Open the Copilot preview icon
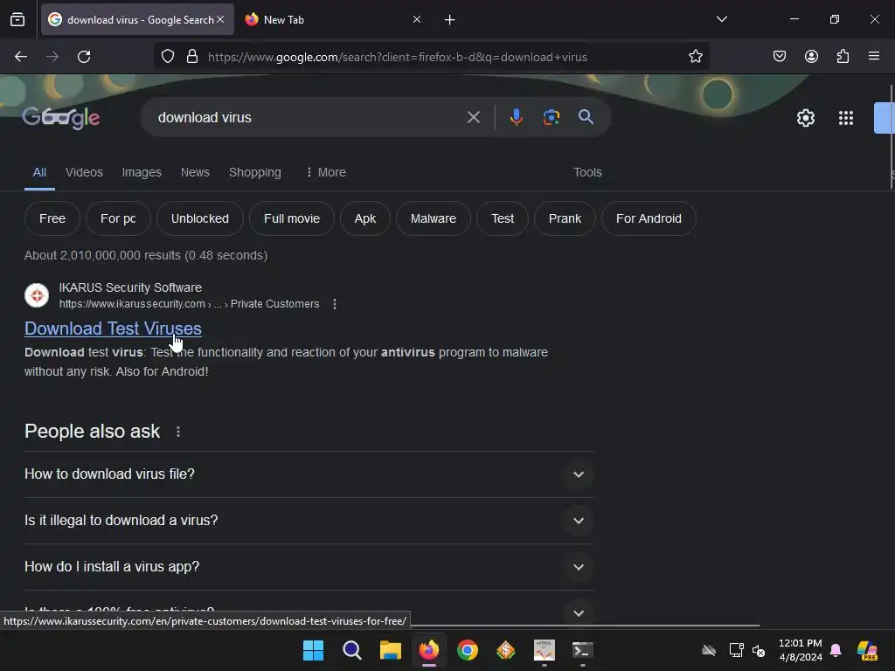Image resolution: width=895 pixels, height=671 pixels. pos(867,650)
